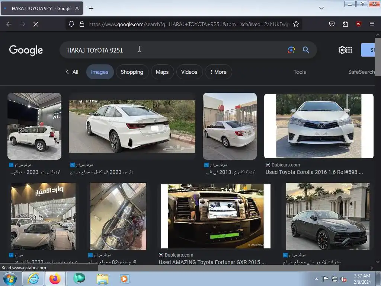Open the تويوتا برادو 2023 caption link
The width and height of the screenshot is (381, 286).
click(x=35, y=172)
